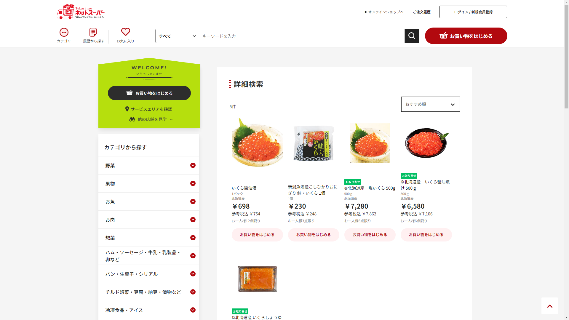This screenshot has width=569, height=320.
Task: Expand the 野菜 category
Action: coord(149,165)
